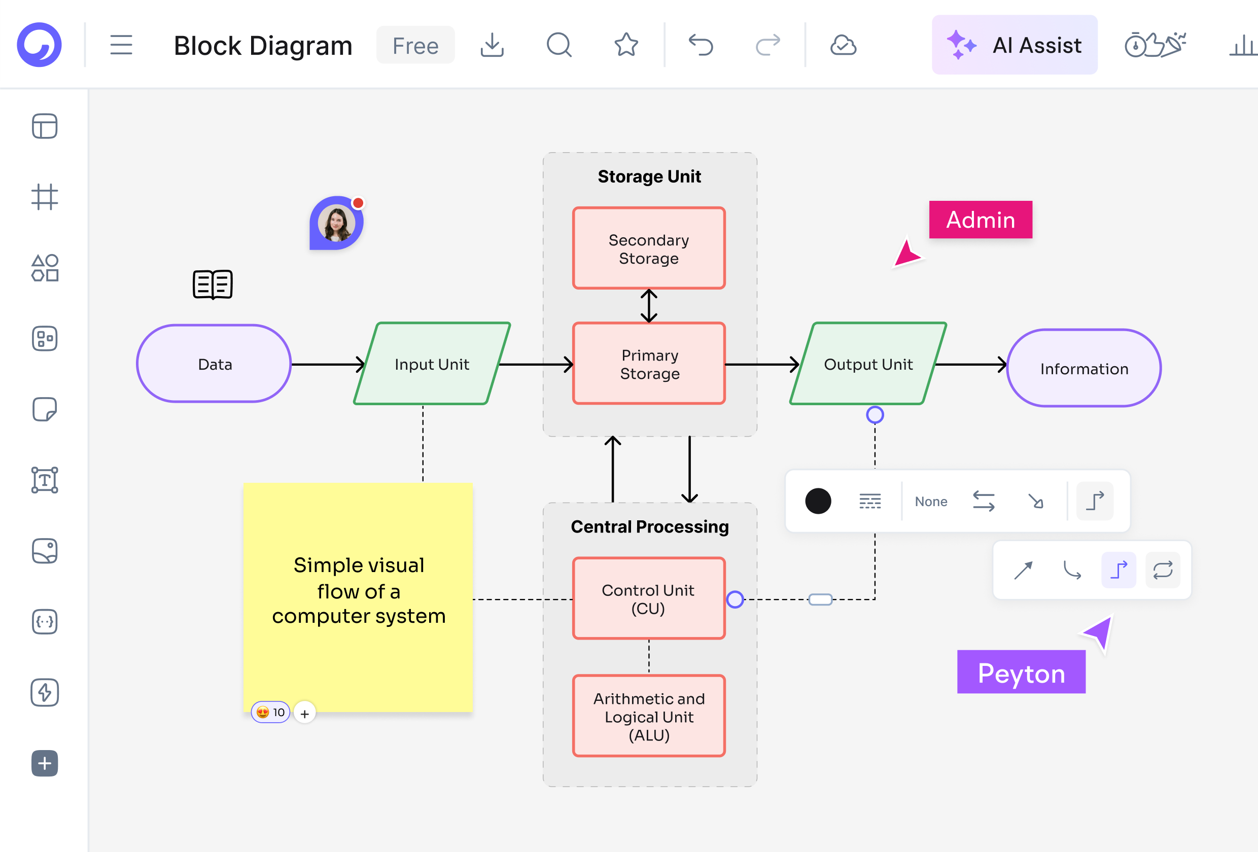
Task: Select the yellow sticky note
Action: [x=358, y=597]
